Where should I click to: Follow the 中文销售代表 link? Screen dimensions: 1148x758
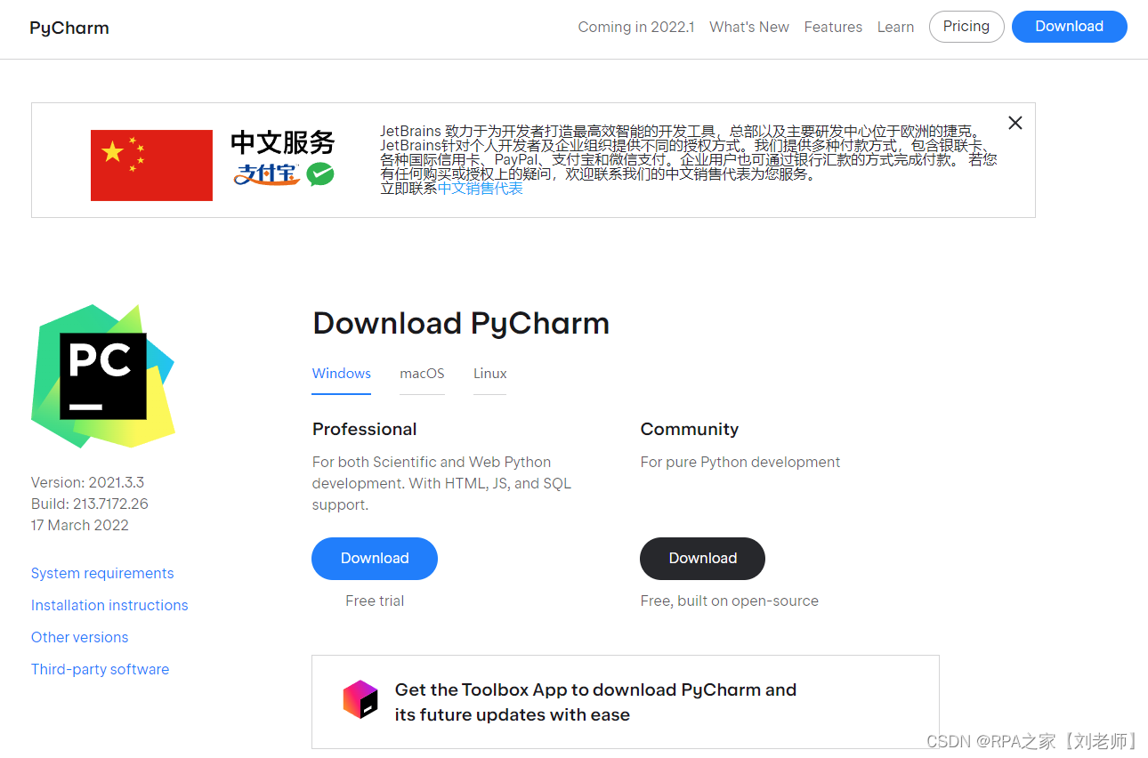[x=481, y=189]
